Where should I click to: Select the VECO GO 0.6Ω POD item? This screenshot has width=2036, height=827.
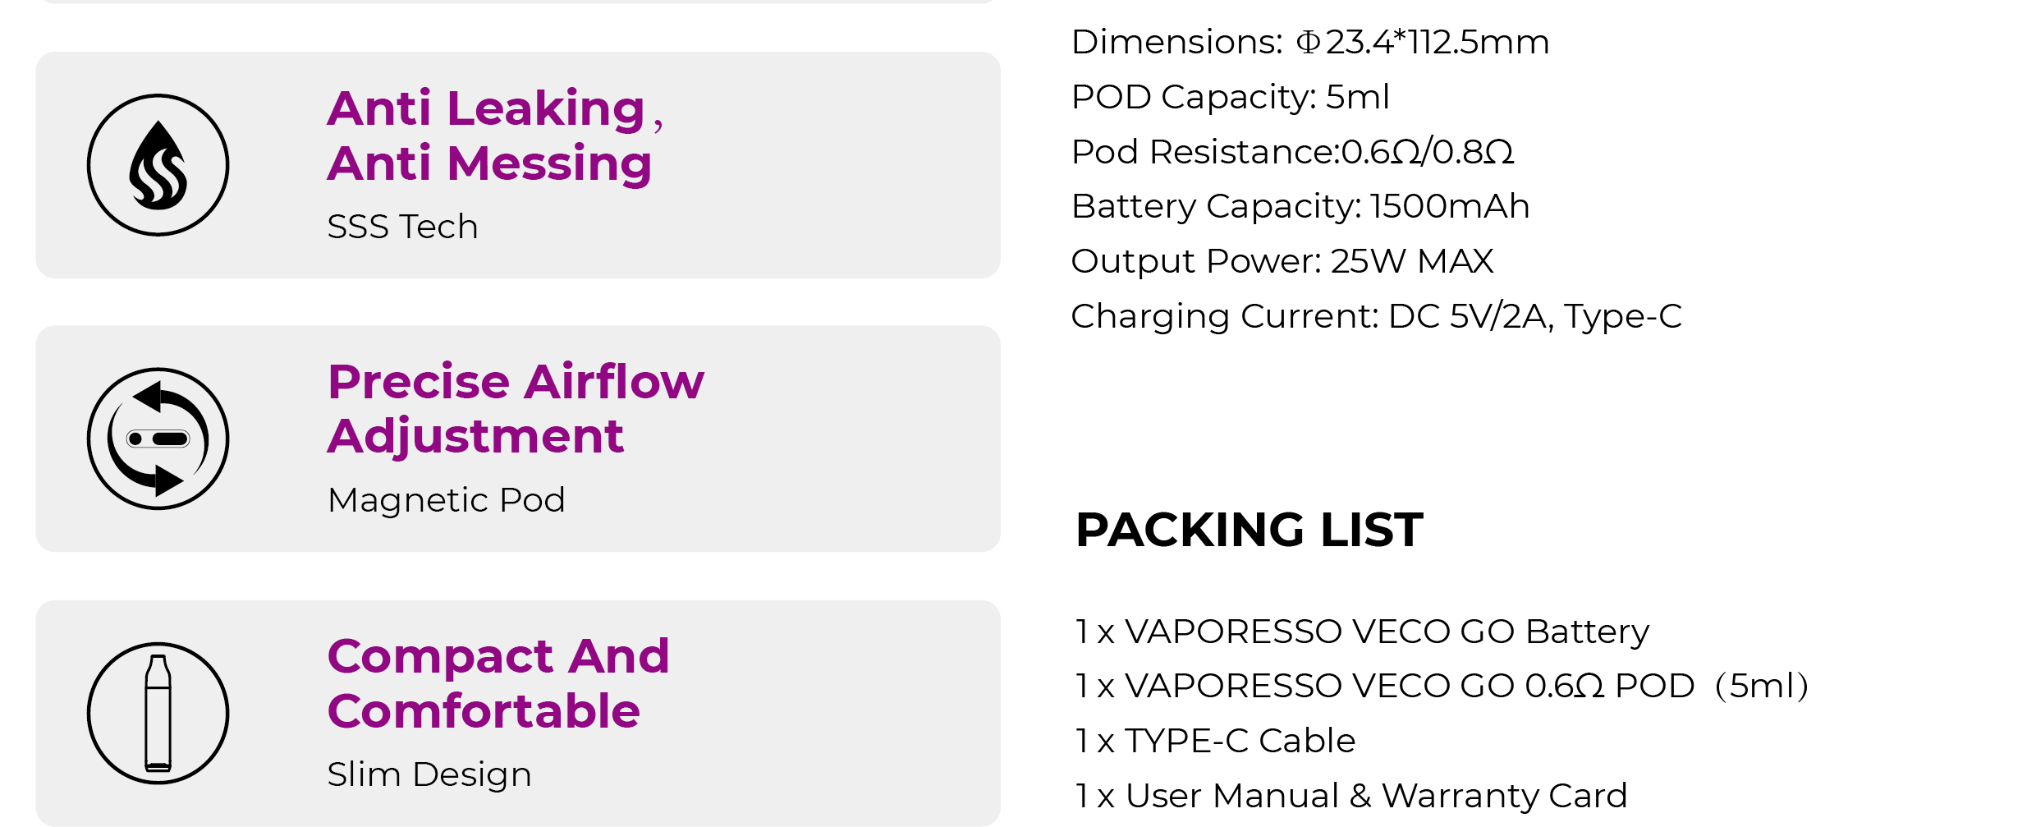pos(1442,686)
